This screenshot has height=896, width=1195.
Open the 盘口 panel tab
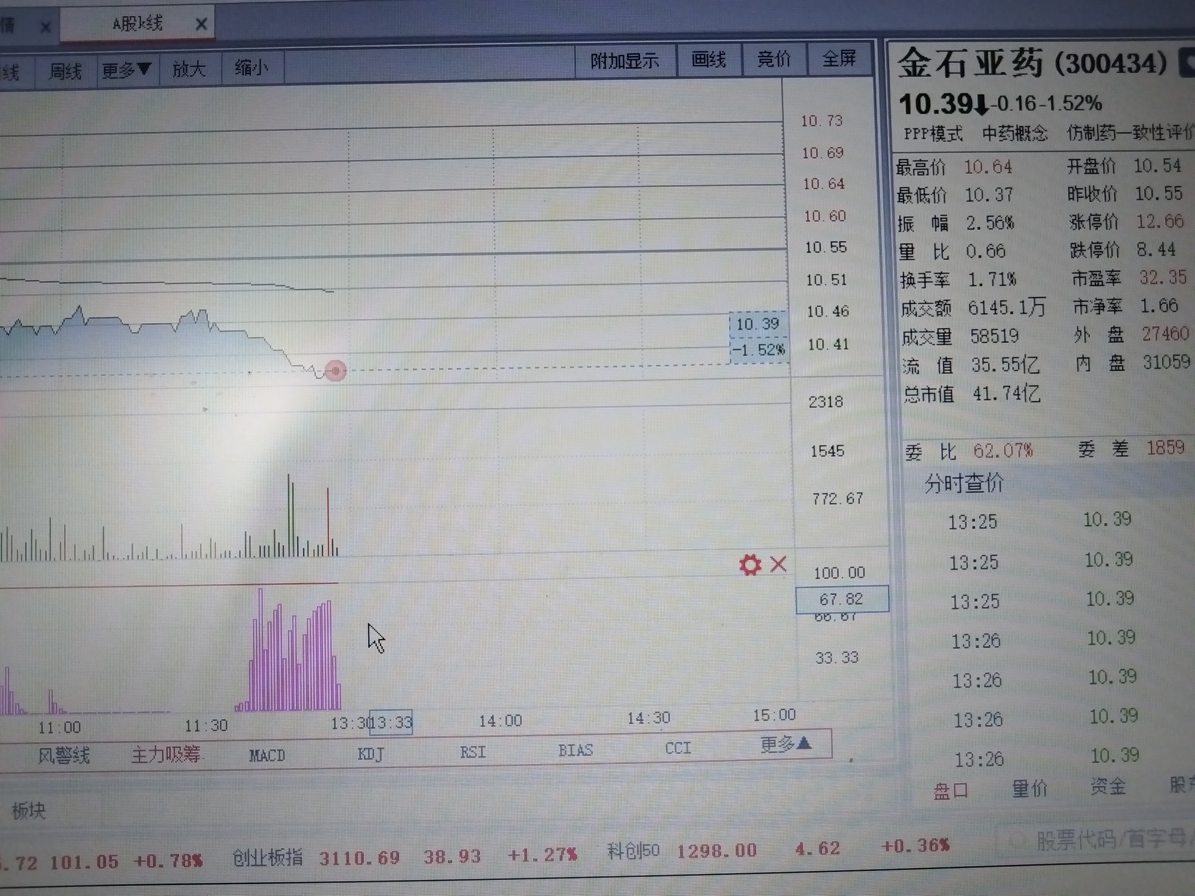pos(950,791)
